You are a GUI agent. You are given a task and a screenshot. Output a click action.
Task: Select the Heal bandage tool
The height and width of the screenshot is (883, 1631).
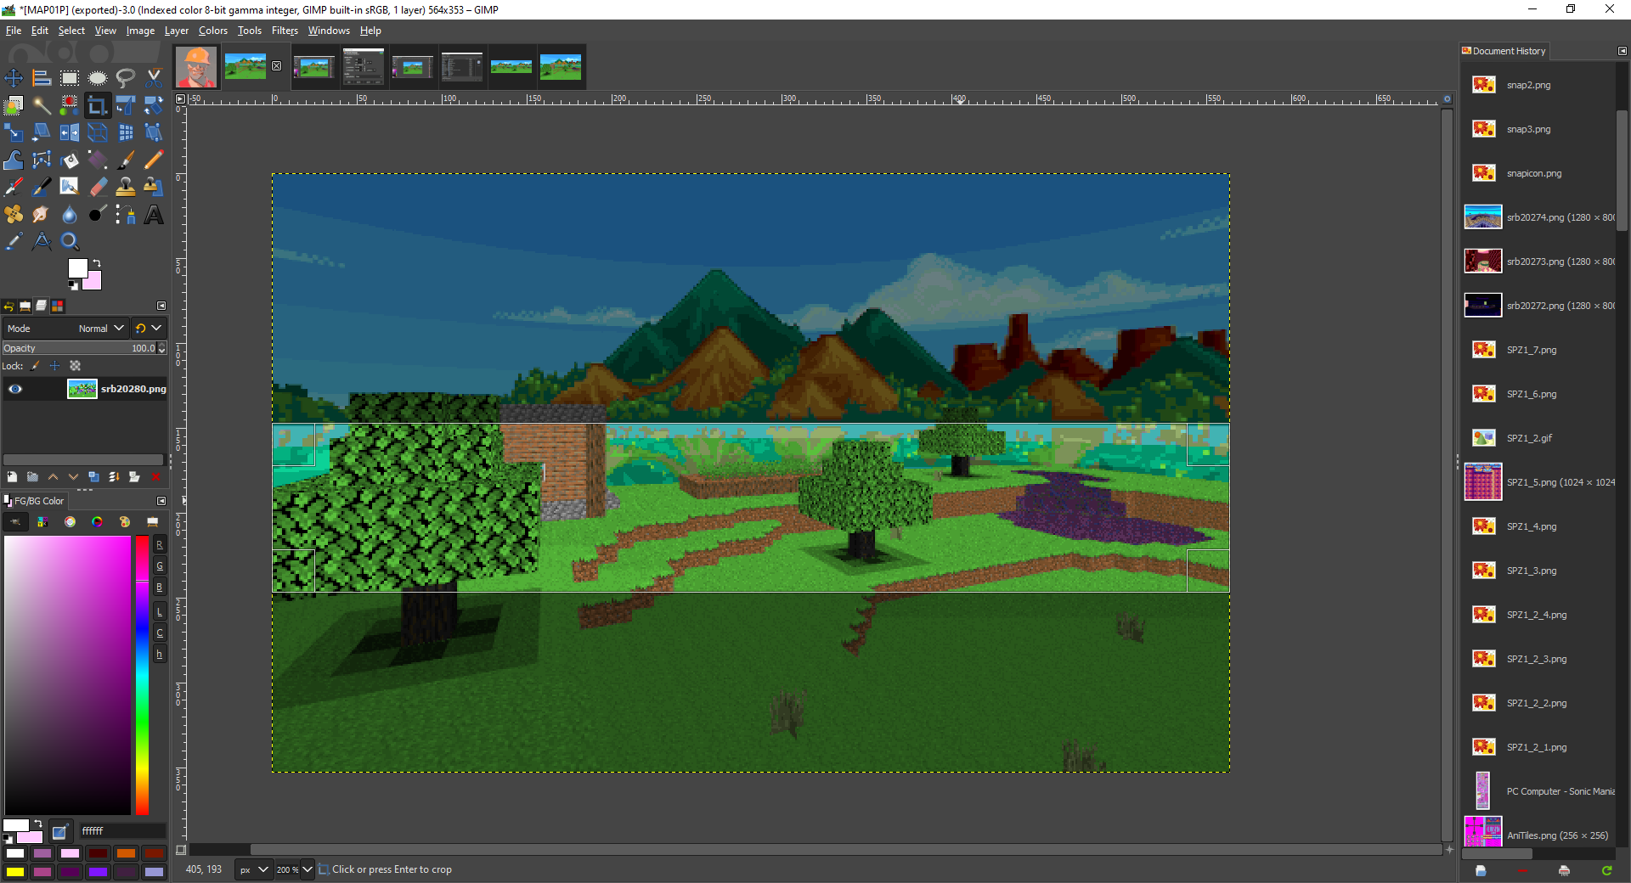tap(14, 214)
